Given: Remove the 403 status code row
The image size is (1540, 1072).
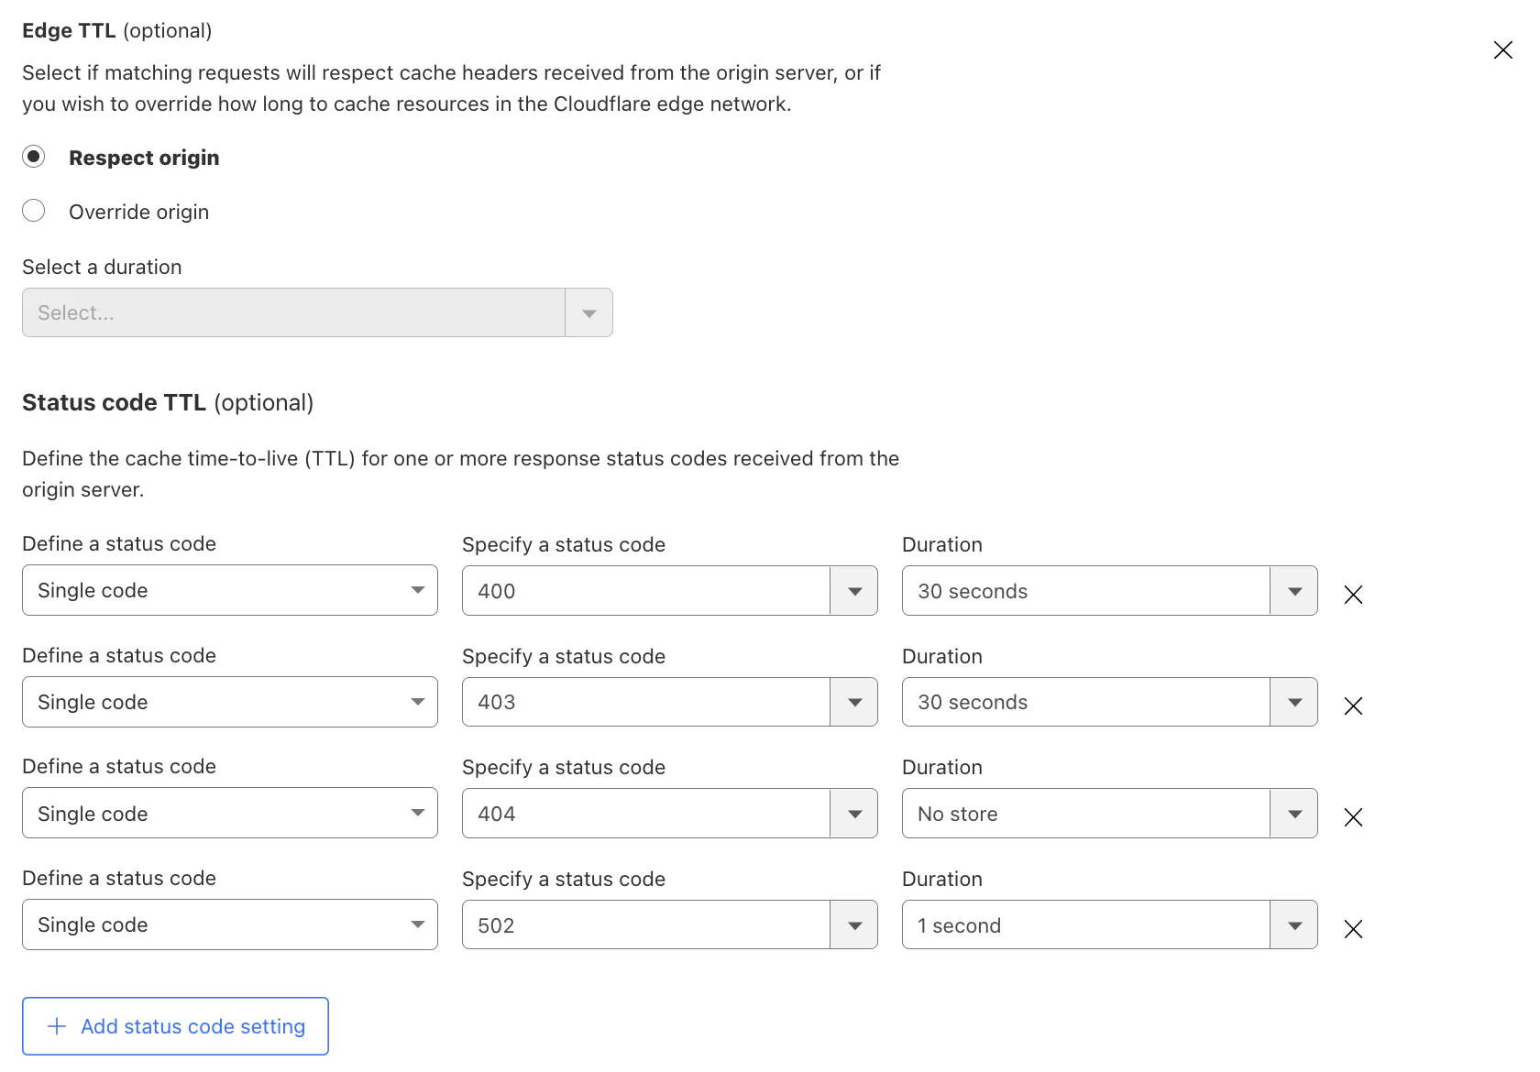Looking at the screenshot, I should [1353, 706].
